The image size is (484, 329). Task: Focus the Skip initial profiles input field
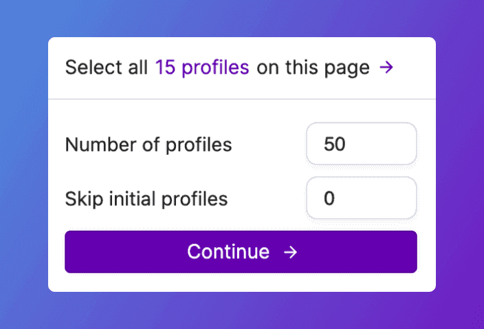362,198
